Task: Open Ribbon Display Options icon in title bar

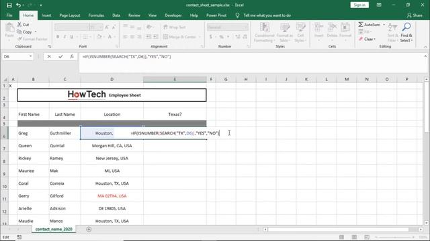Action: click(x=379, y=5)
